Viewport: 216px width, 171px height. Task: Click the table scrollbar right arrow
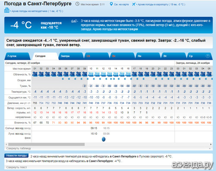pyautogui.click(x=211, y=144)
